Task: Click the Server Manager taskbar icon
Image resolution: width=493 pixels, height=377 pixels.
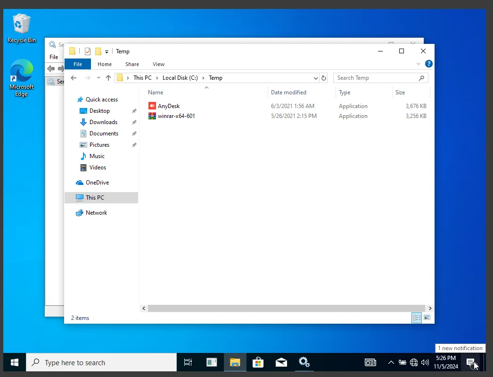Action: click(212, 362)
